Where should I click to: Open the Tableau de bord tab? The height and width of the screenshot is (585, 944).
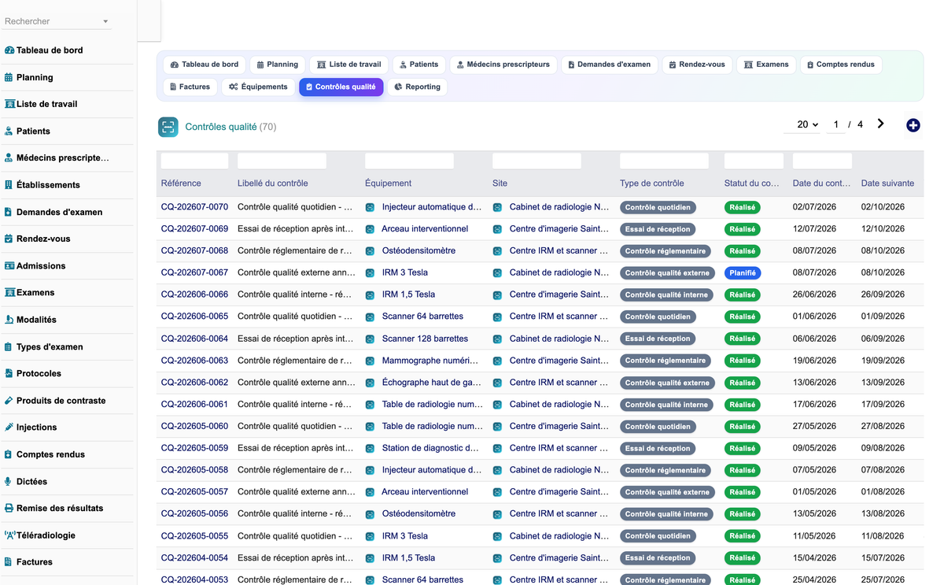point(205,65)
